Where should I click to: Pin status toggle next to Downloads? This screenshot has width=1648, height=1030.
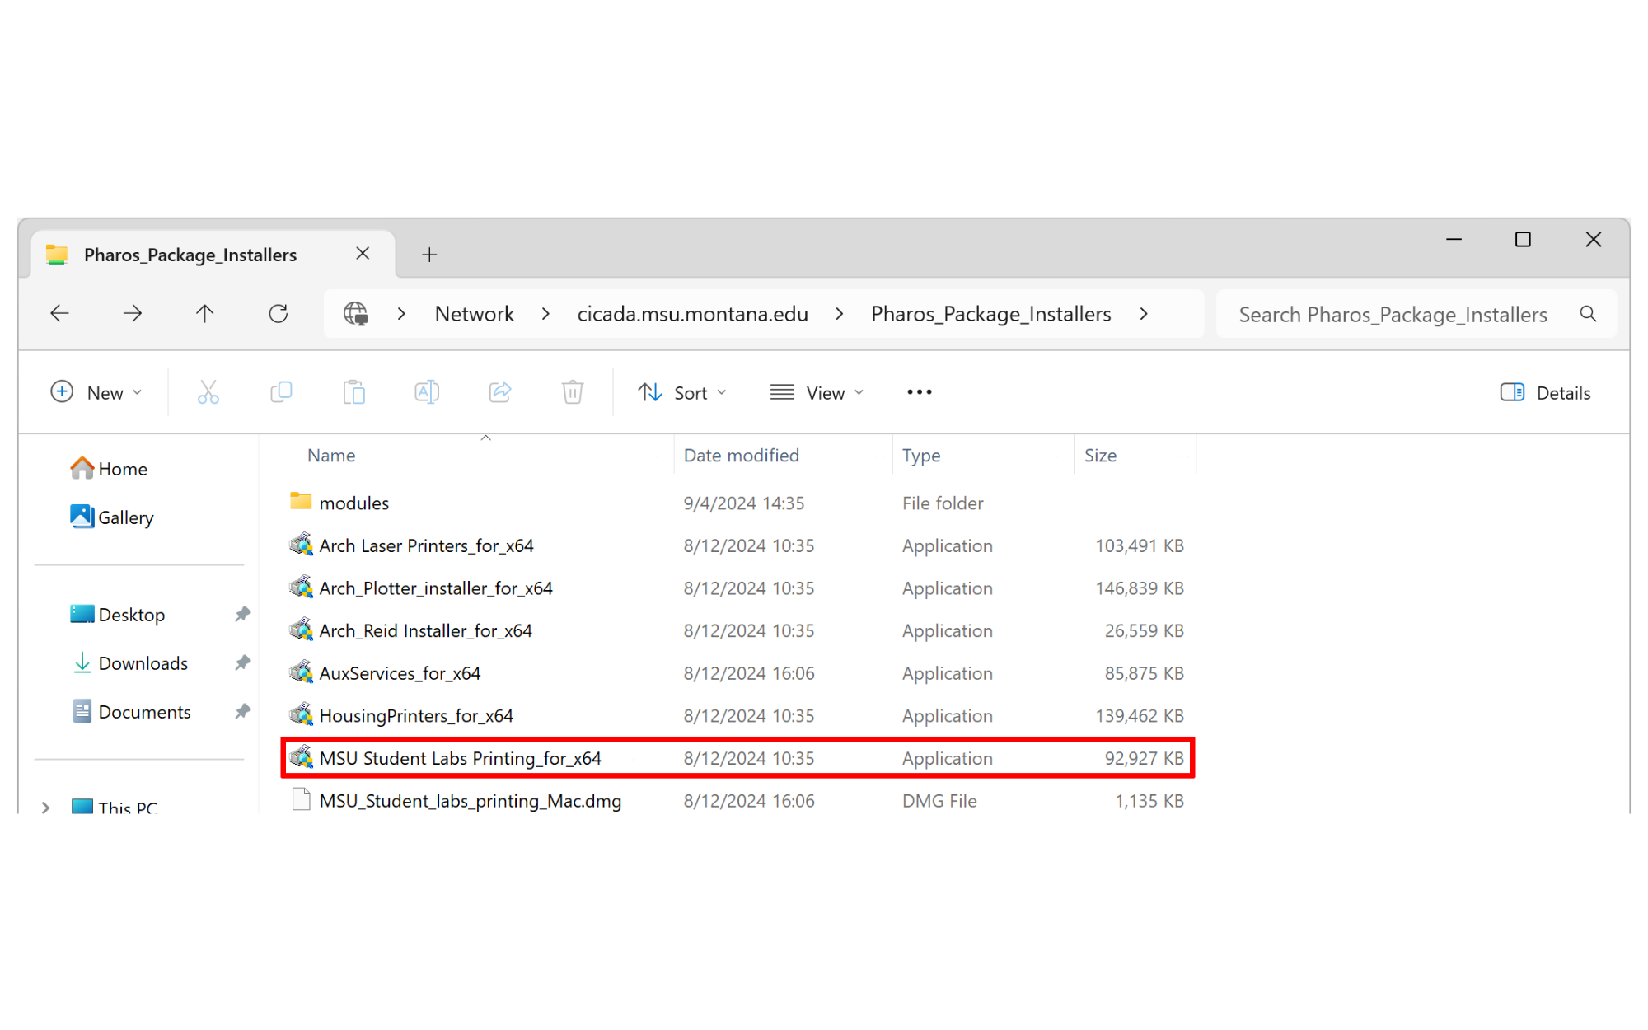[243, 662]
